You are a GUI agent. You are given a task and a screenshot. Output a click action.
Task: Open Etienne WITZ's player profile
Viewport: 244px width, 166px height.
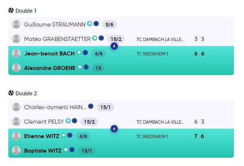pos(42,136)
